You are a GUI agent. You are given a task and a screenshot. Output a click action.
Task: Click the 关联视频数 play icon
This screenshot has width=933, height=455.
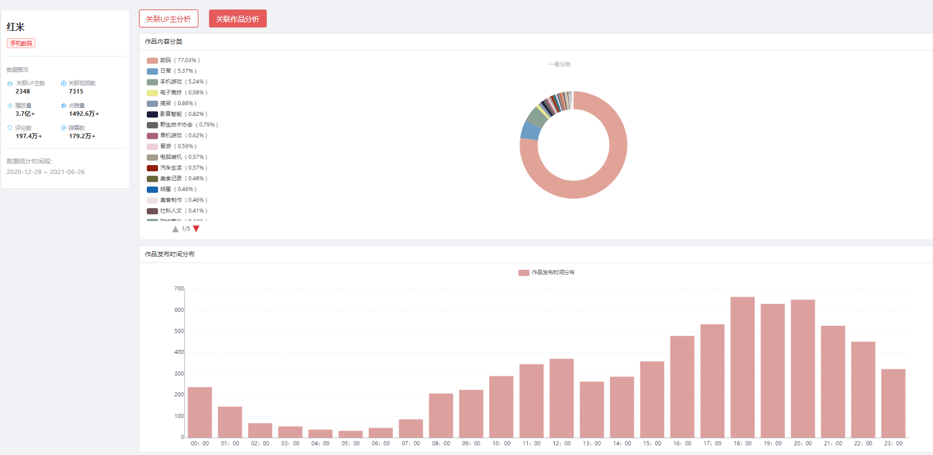point(63,83)
